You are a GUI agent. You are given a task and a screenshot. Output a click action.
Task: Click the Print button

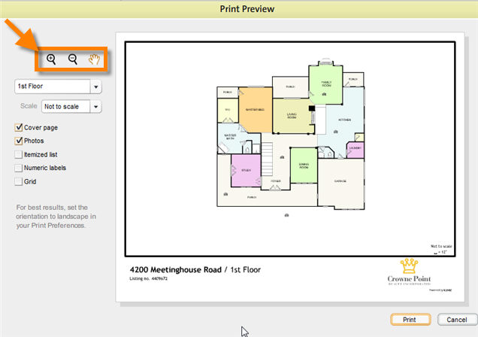point(410,320)
